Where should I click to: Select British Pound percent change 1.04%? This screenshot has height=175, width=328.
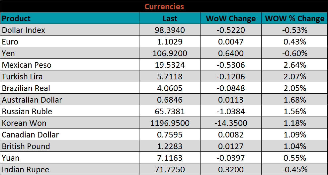294,146
